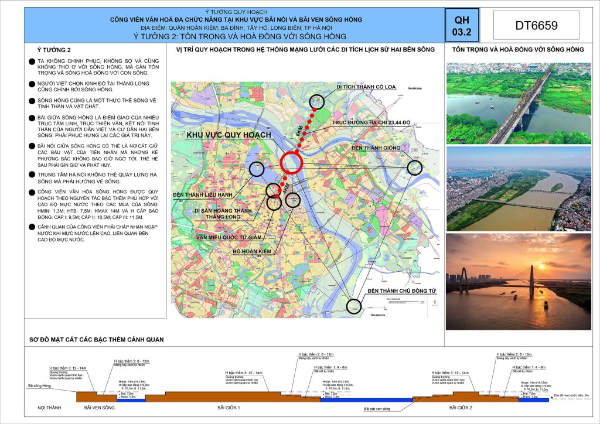
Task: Click the large red planning-area circle
Action: [291, 163]
